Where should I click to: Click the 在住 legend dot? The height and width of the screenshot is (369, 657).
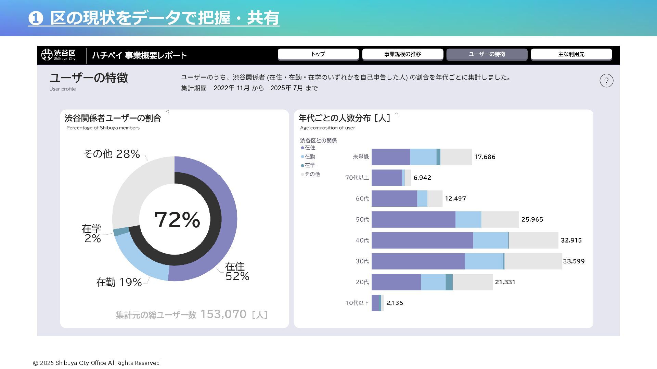pyautogui.click(x=302, y=148)
